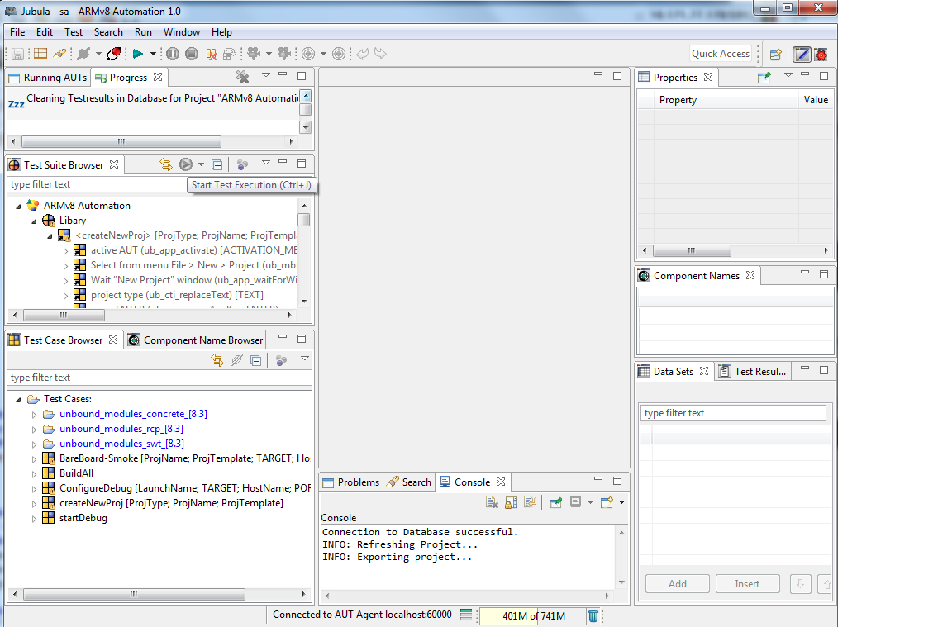Click the filter icon in Test Suite Browser
This screenshot has width=952, height=627.
[242, 164]
